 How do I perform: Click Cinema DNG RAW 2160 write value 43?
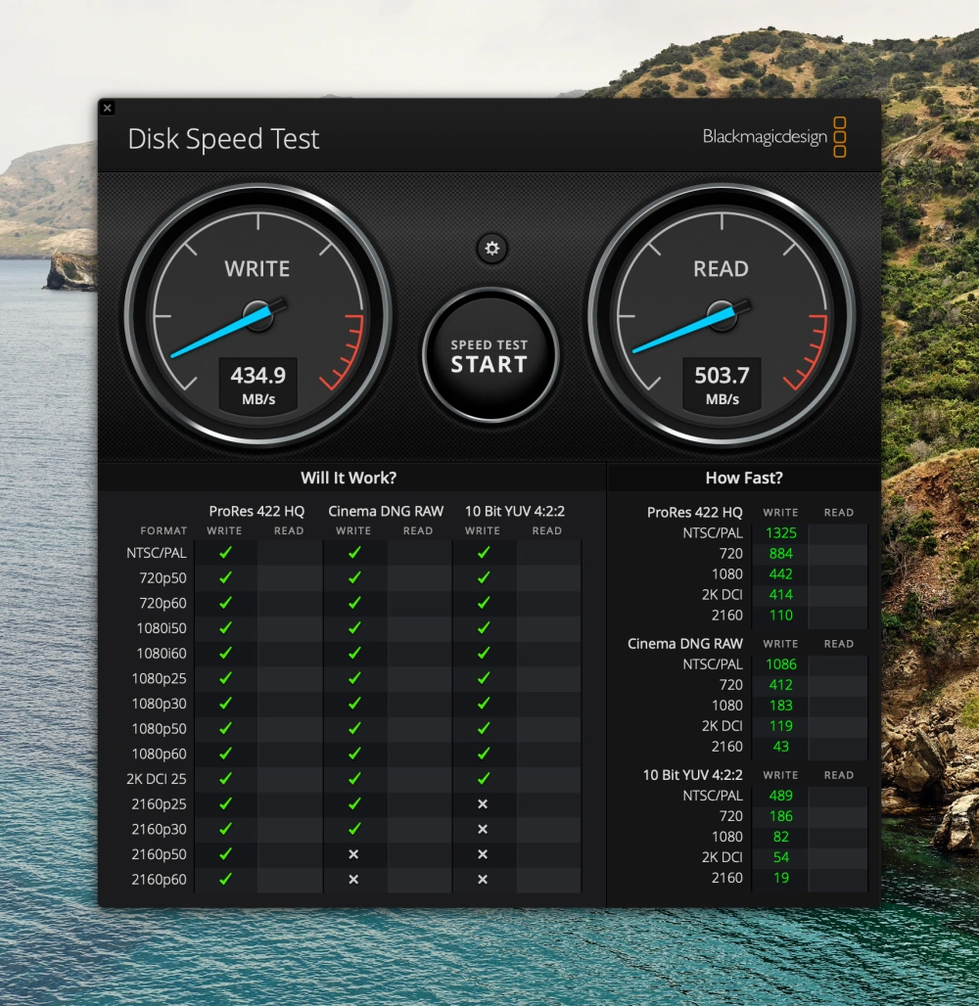[x=780, y=746]
